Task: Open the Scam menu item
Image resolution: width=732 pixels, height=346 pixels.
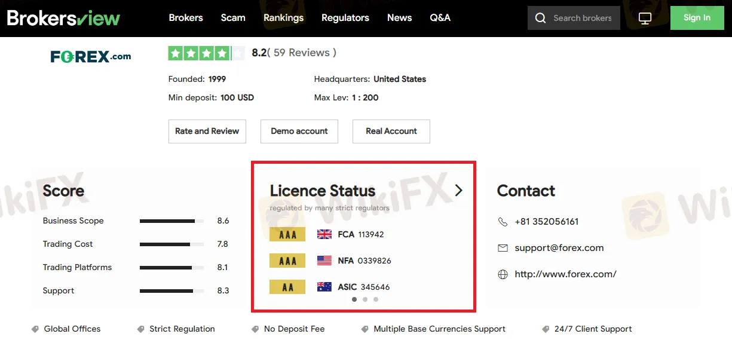Action: pyautogui.click(x=233, y=18)
